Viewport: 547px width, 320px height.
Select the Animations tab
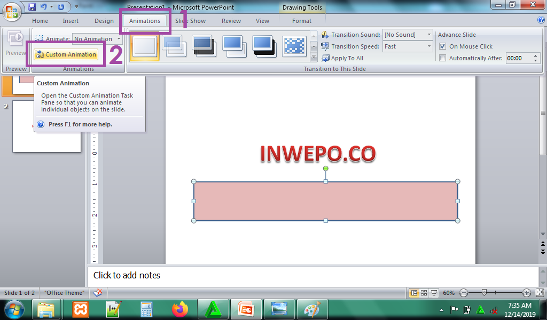[144, 21]
